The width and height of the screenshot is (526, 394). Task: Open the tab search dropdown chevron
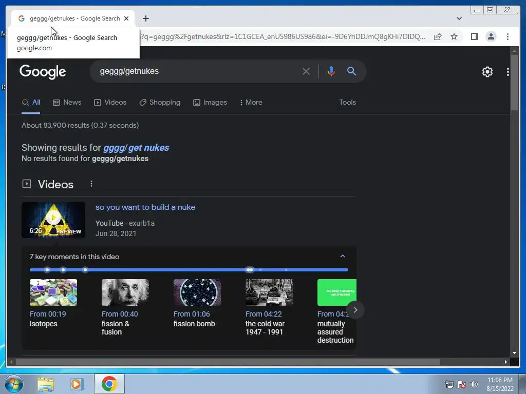coord(459,18)
